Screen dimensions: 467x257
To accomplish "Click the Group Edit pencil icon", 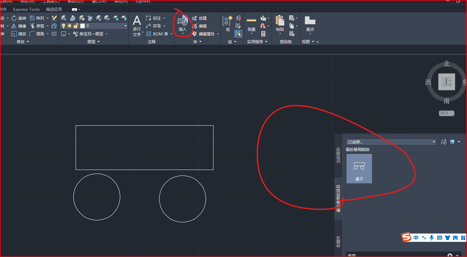I will tap(238, 26).
